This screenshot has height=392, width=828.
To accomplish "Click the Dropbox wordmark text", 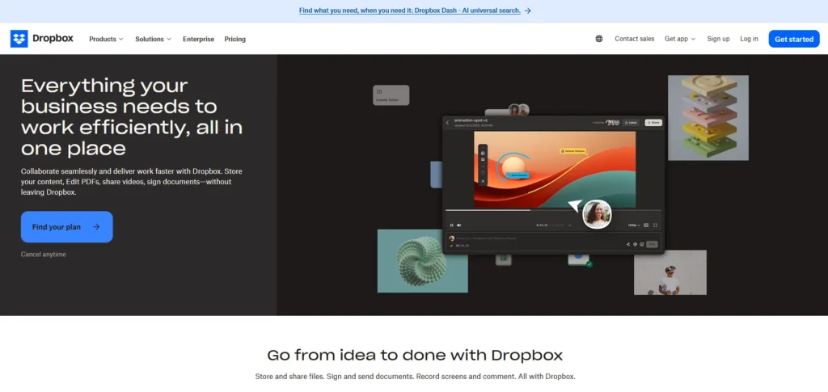I will pyautogui.click(x=53, y=39).
